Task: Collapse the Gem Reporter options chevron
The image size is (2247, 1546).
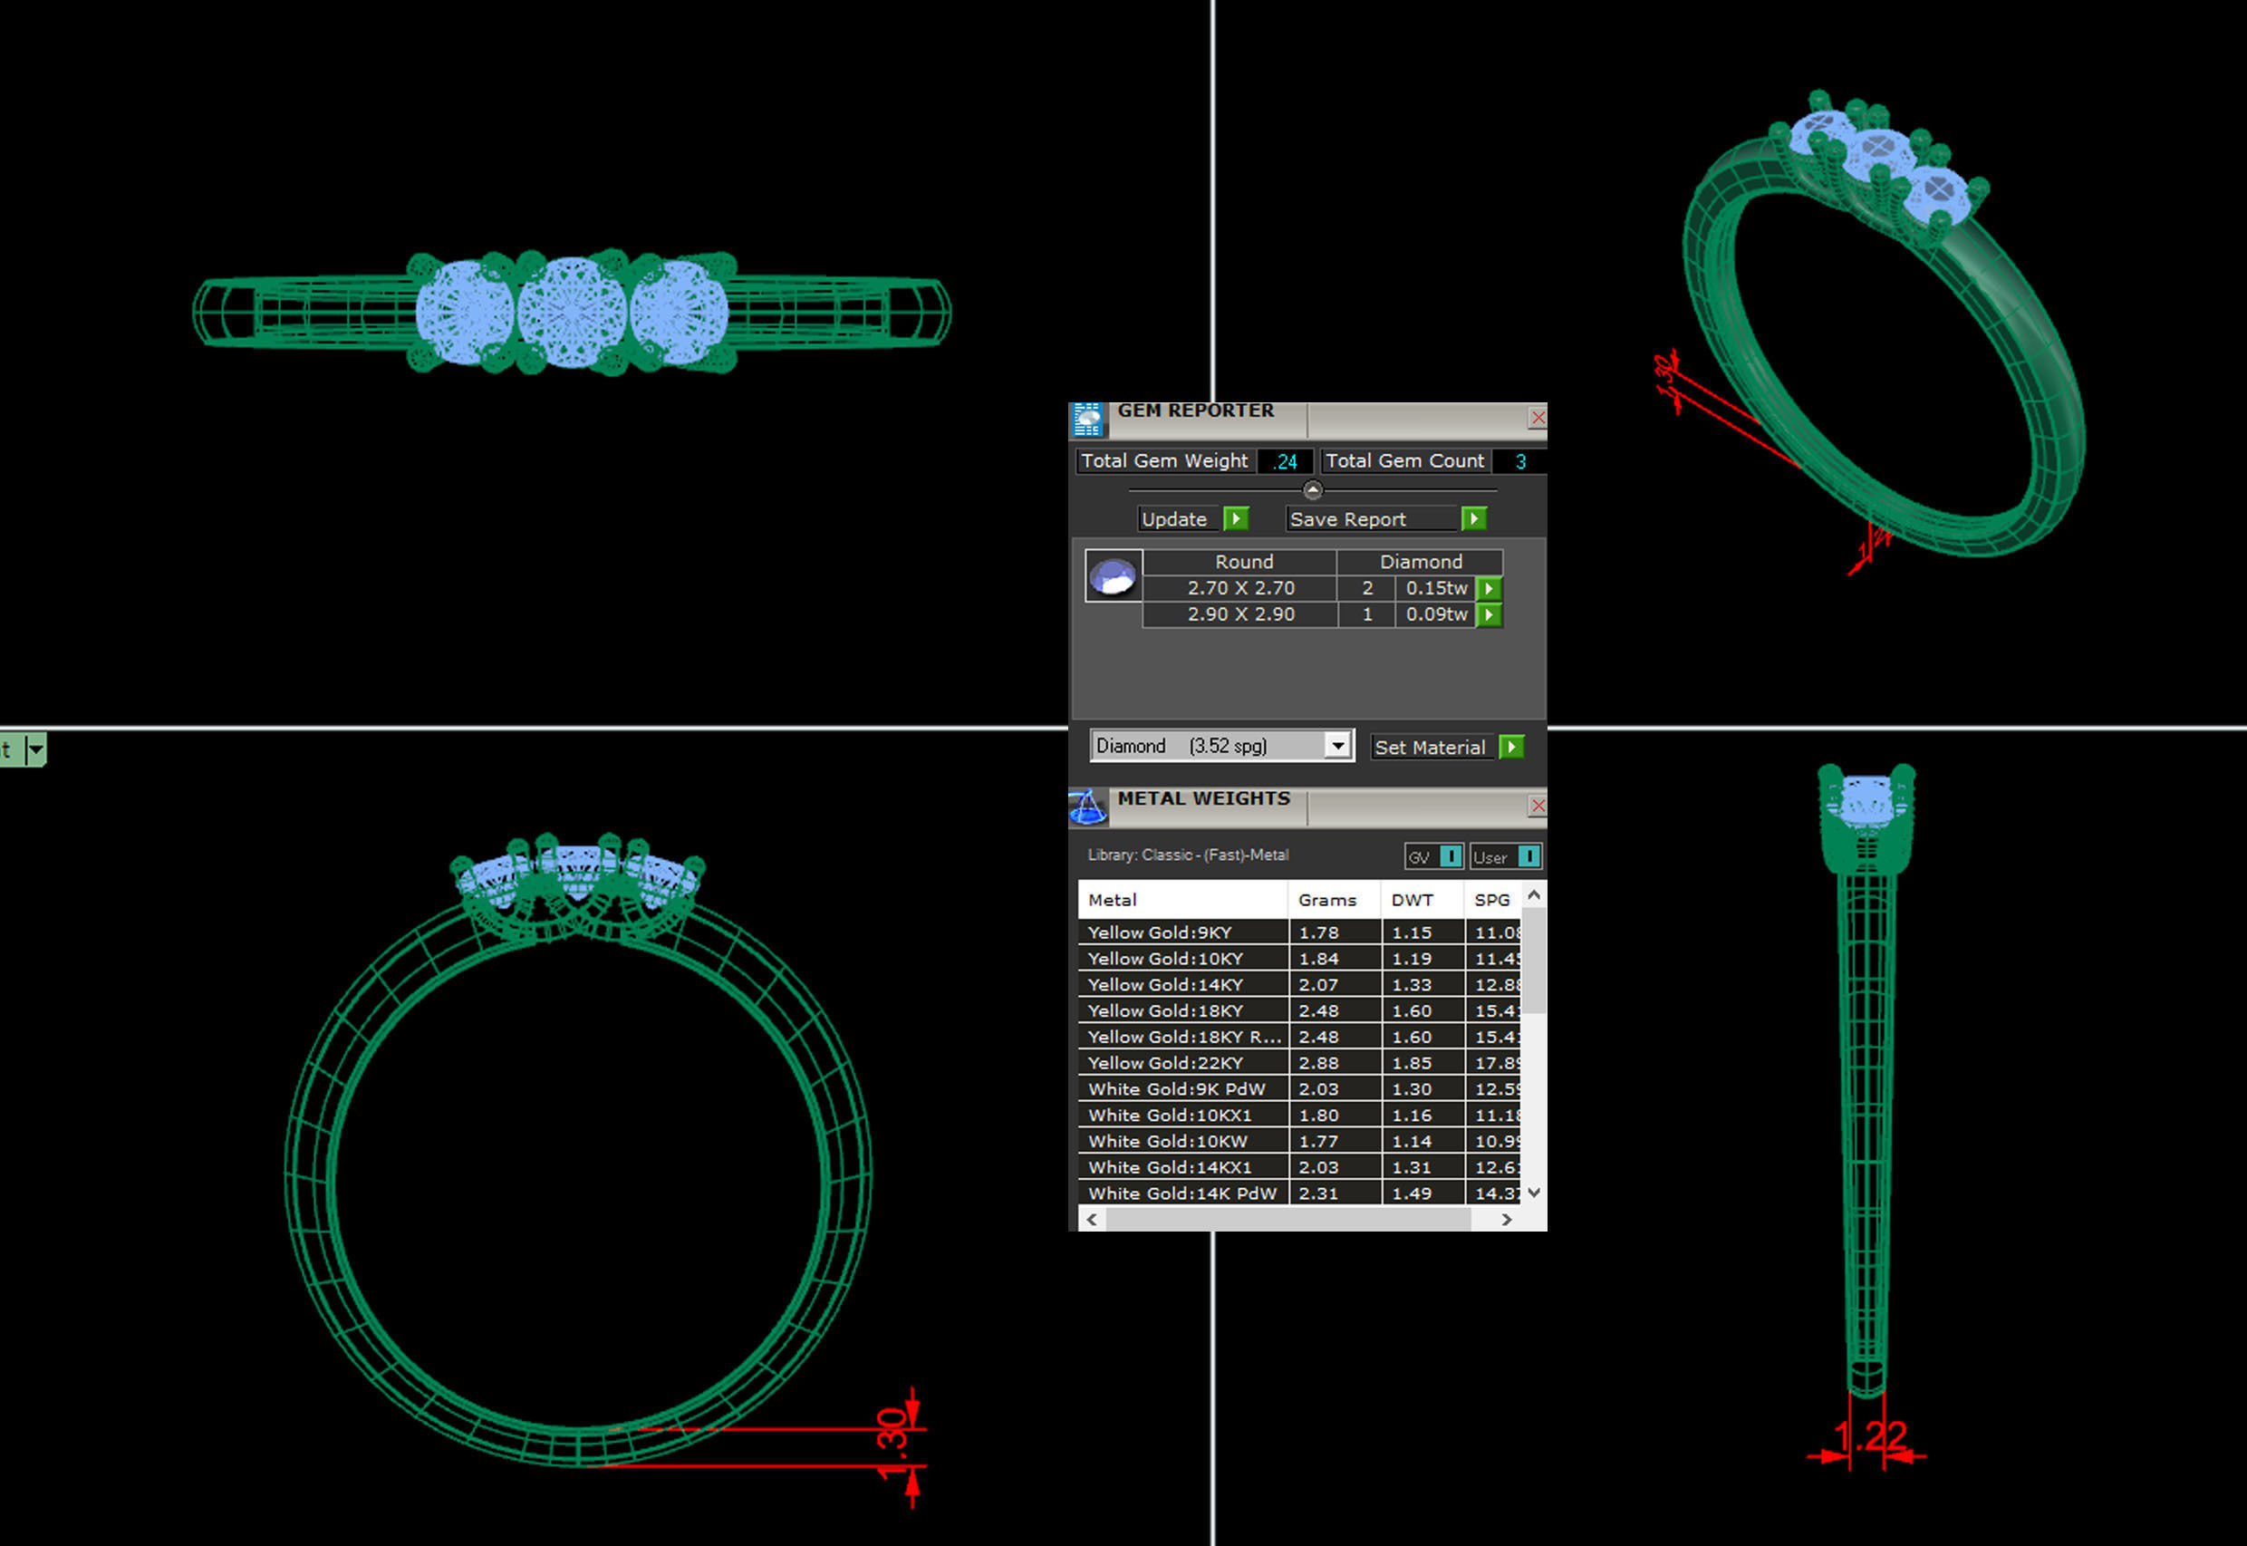Action: [x=1312, y=489]
